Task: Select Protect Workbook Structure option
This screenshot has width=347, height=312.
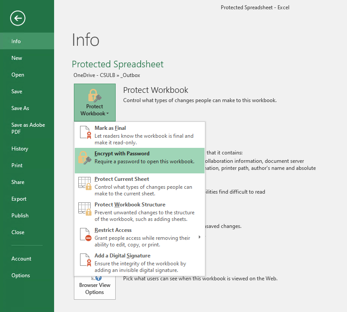Action: point(140,212)
